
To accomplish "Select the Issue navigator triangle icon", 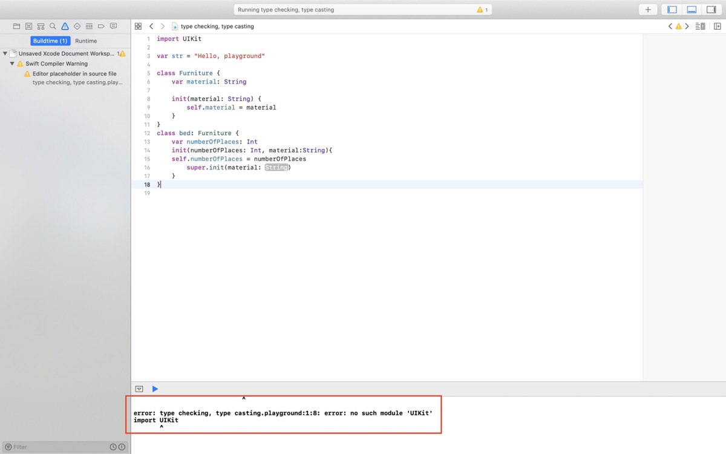I will pos(65,26).
